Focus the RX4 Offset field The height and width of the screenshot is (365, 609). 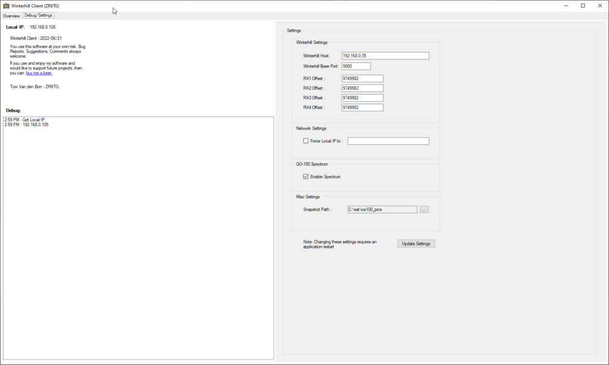pos(362,108)
